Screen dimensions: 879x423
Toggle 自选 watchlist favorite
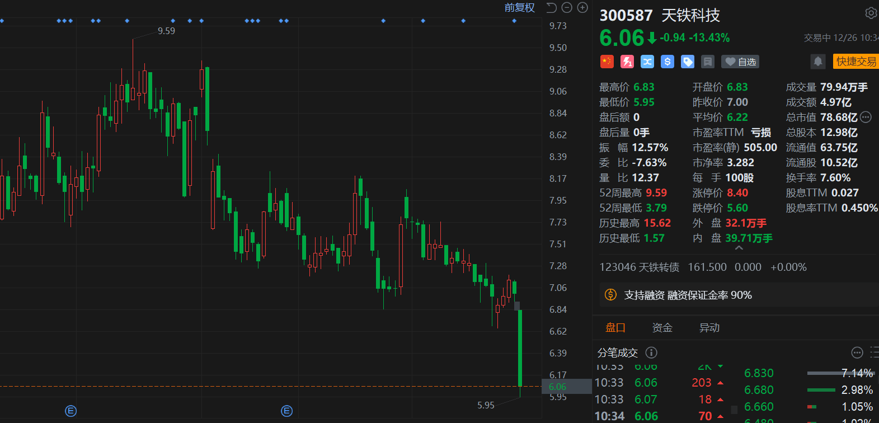[x=740, y=62]
